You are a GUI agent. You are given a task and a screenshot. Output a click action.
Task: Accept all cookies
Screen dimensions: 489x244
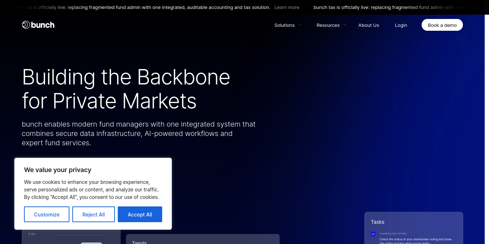[140, 214]
